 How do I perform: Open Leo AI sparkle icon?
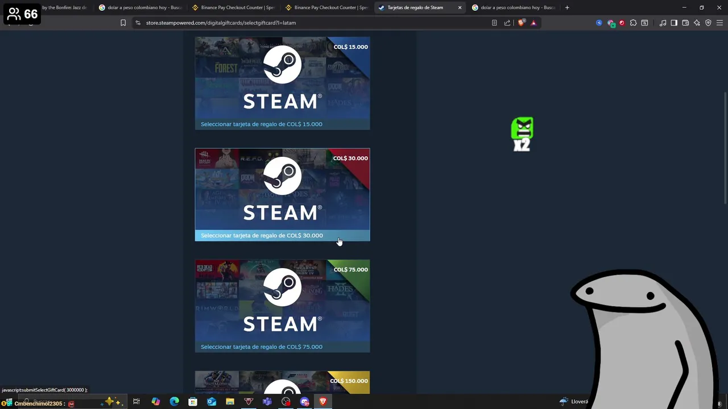pos(697,23)
